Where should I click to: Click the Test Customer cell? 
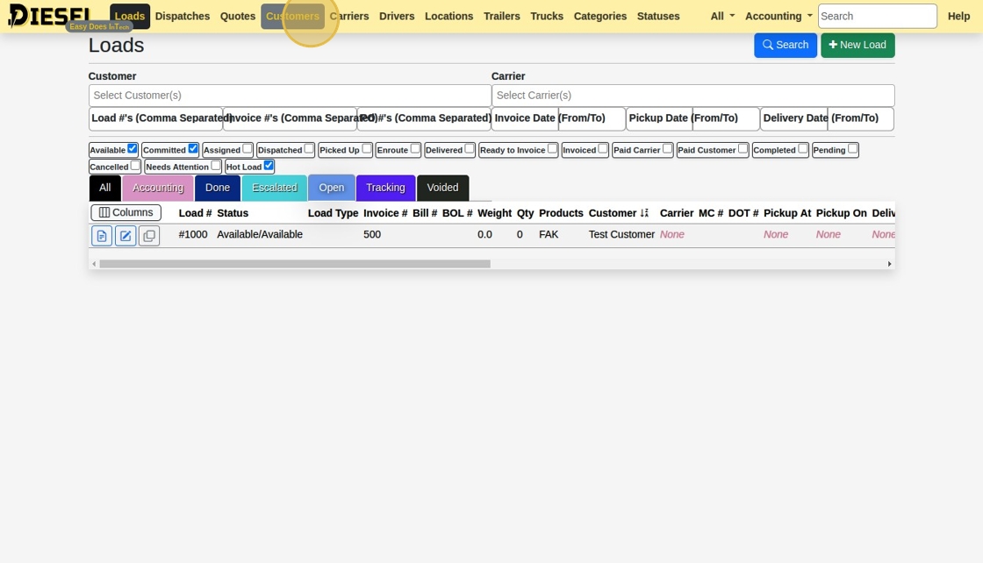621,234
